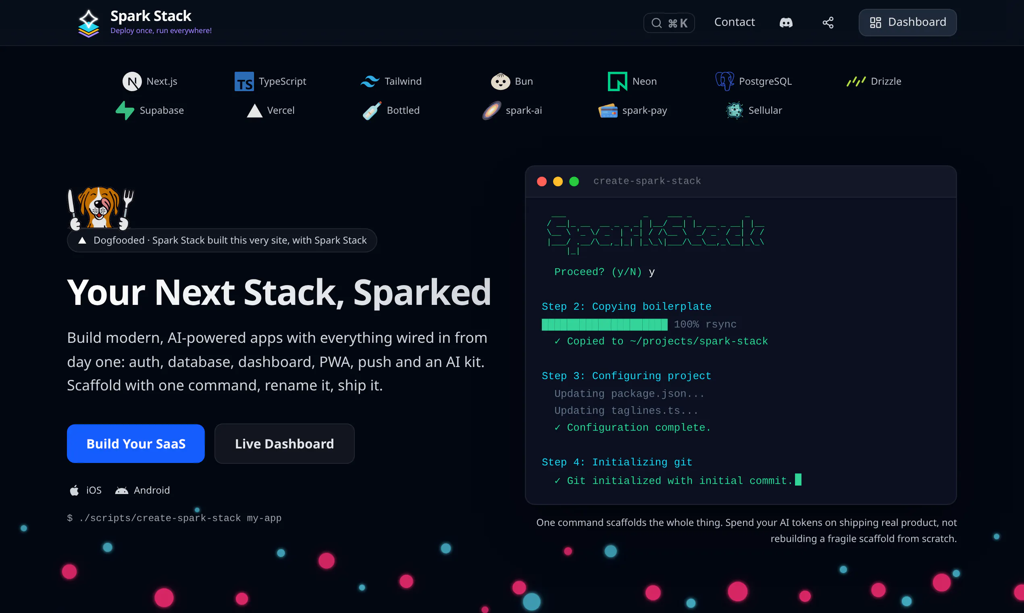Open the ⌘K search box
Viewport: 1024px width, 613px height.
(x=669, y=23)
